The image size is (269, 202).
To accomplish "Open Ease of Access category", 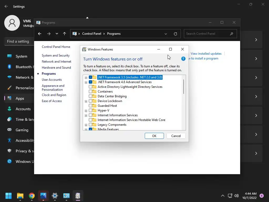I will pyautogui.click(x=52, y=101).
